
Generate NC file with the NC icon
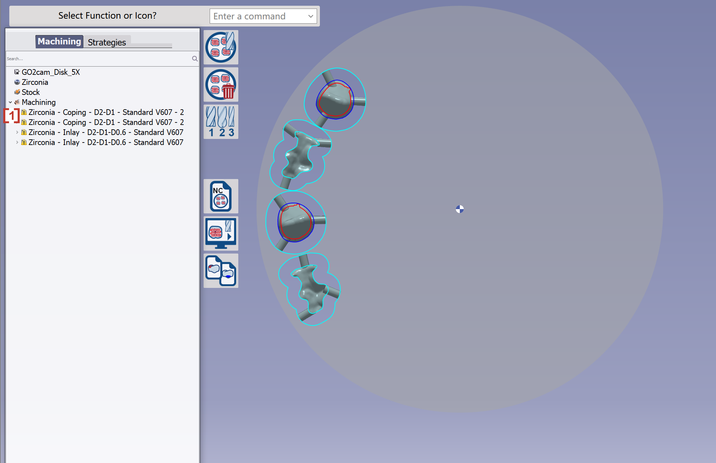(221, 196)
